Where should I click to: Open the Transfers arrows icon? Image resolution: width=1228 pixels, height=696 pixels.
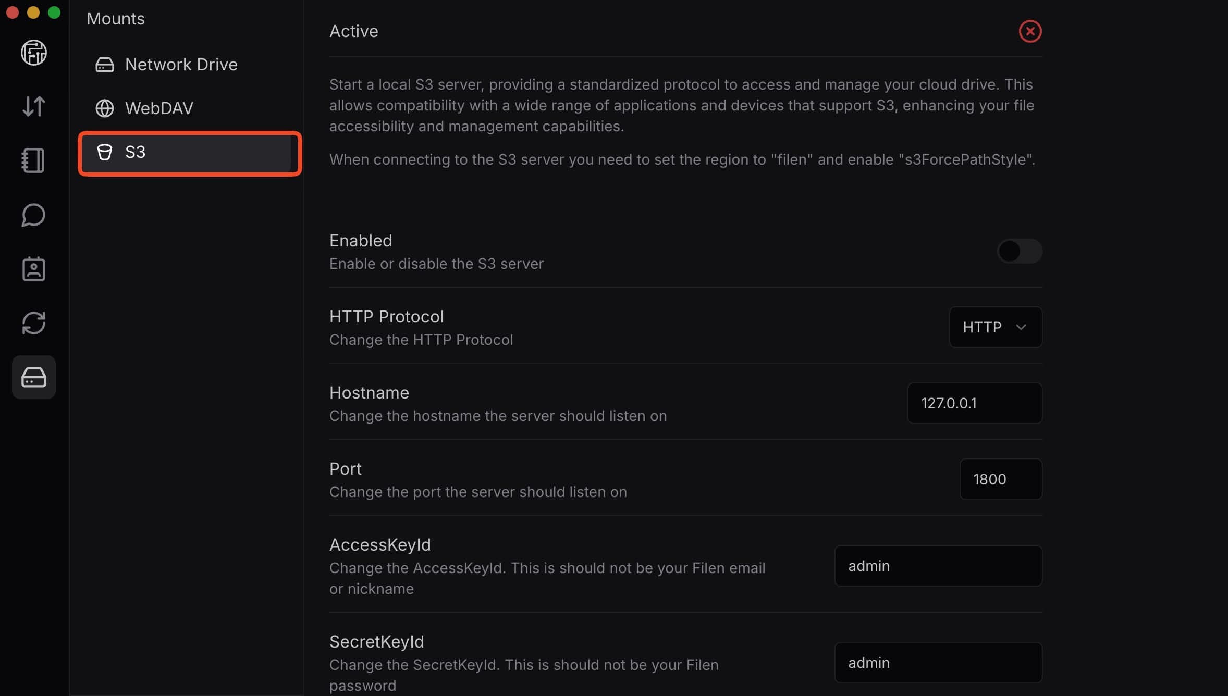click(34, 106)
